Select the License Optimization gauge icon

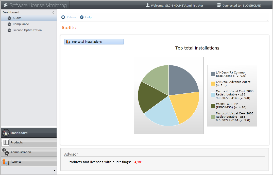[x=9, y=30]
